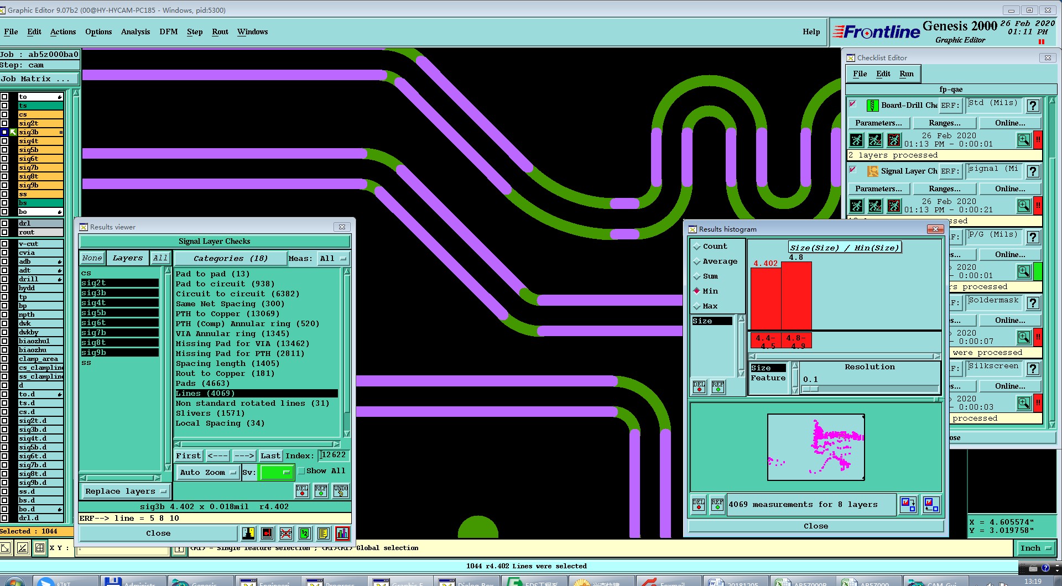Viewport: 1062px width, 586px height.
Task: Open Ranges for Signal Layer Check
Action: pyautogui.click(x=944, y=189)
